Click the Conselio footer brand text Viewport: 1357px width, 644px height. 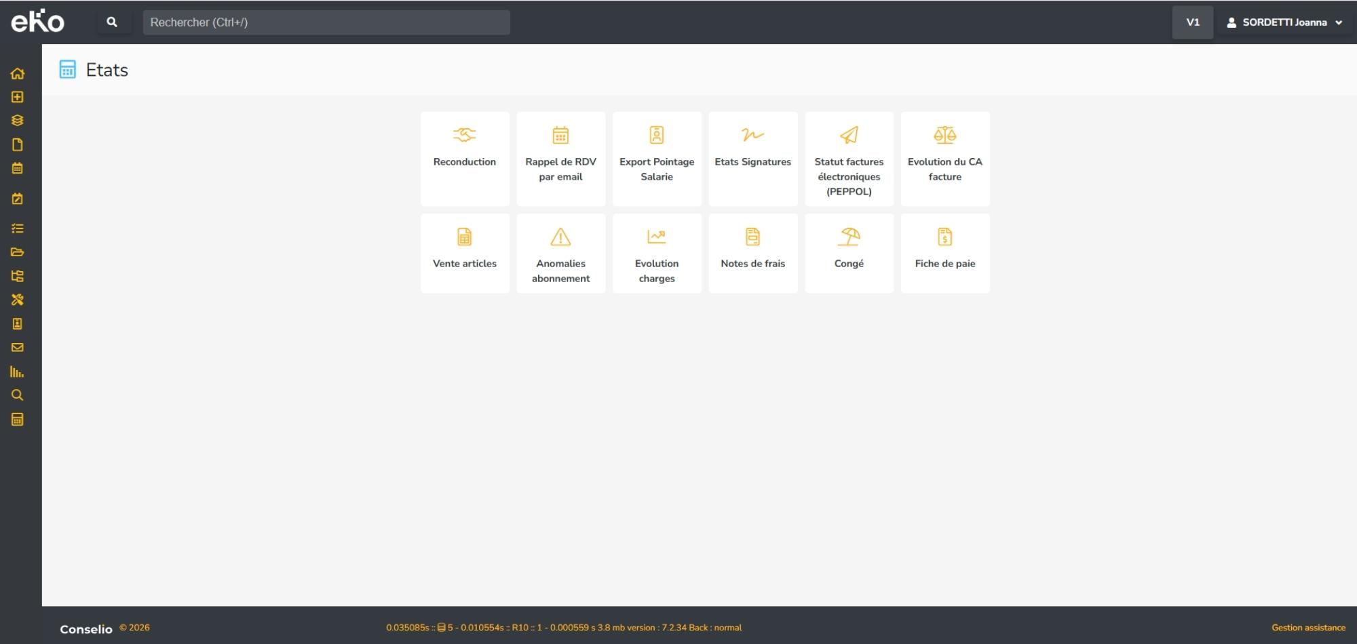coord(86,629)
